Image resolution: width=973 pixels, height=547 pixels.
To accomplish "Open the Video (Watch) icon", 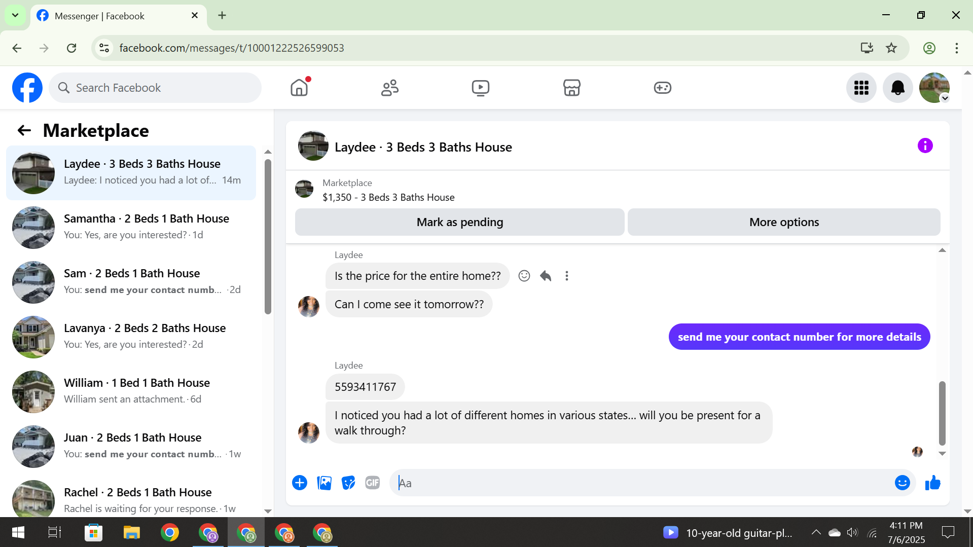I will (x=480, y=88).
